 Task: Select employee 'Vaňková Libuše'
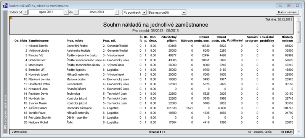pyautogui.click(x=39, y=51)
